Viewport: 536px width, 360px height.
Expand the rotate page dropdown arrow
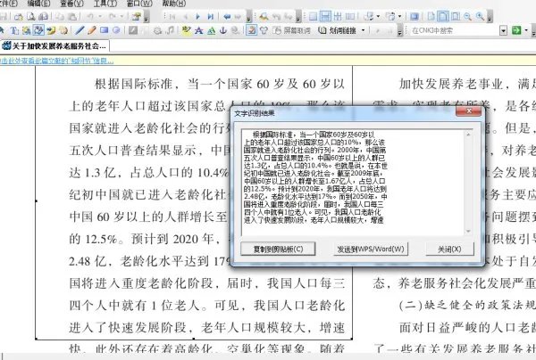coord(378,16)
